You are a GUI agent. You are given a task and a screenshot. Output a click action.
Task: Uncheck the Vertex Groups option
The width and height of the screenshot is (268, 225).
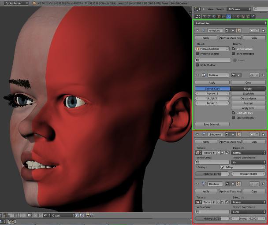click(x=234, y=48)
